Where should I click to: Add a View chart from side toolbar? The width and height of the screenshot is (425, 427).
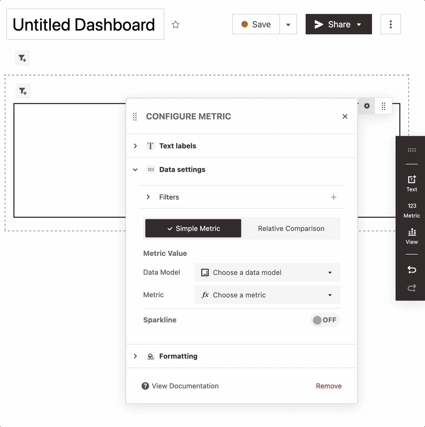[412, 236]
